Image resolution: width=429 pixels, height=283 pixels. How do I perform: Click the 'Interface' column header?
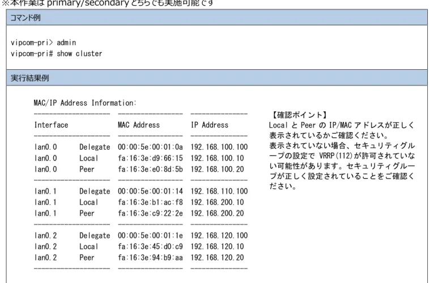[51, 125]
